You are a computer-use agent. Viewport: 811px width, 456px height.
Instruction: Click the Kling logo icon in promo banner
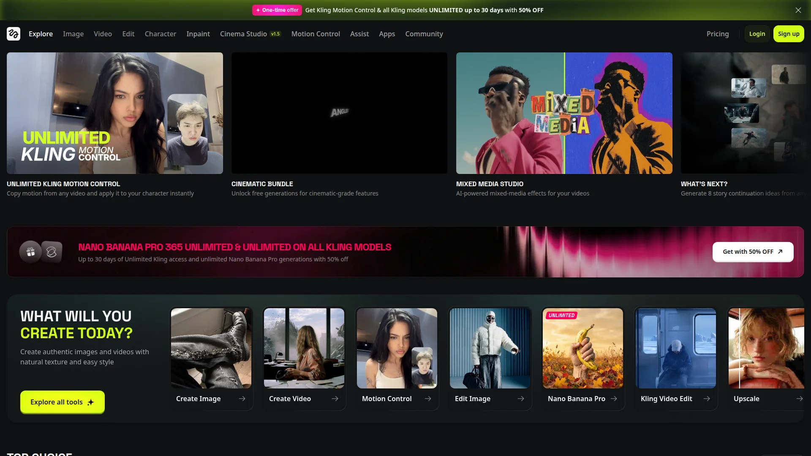52,252
